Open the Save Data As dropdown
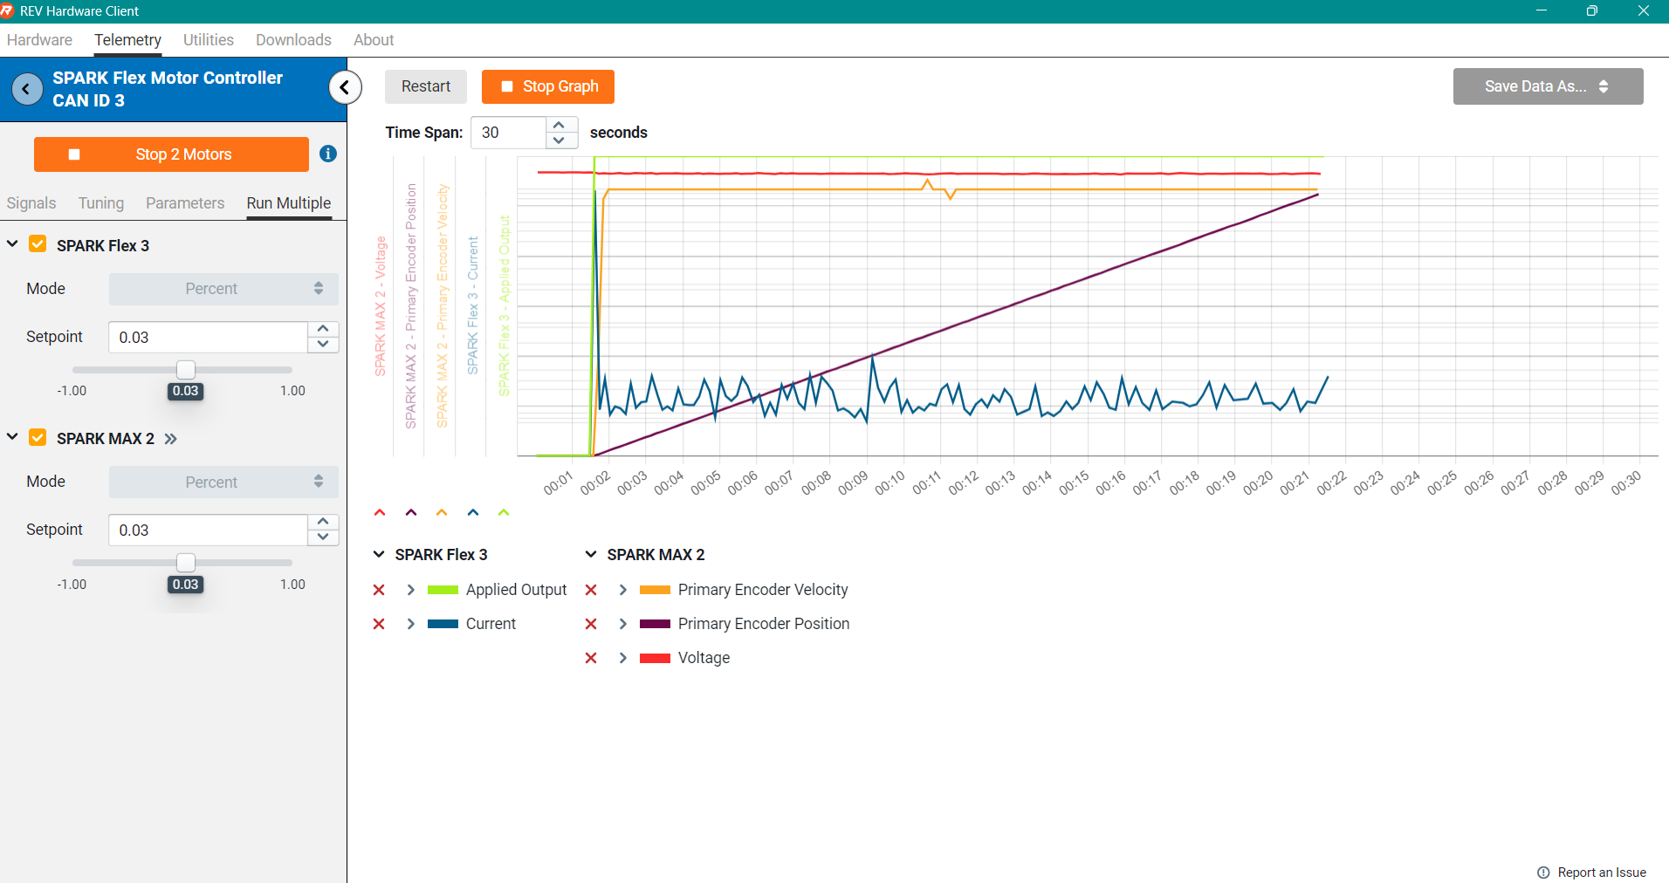 [1548, 86]
